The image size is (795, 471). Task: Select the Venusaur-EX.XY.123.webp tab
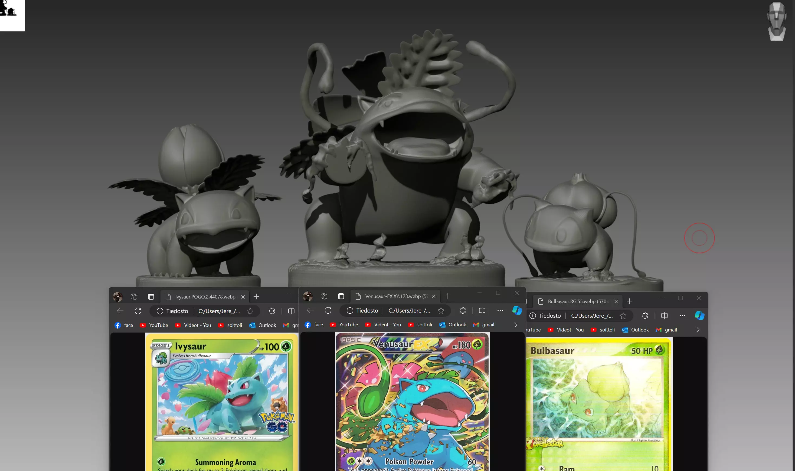coord(395,296)
